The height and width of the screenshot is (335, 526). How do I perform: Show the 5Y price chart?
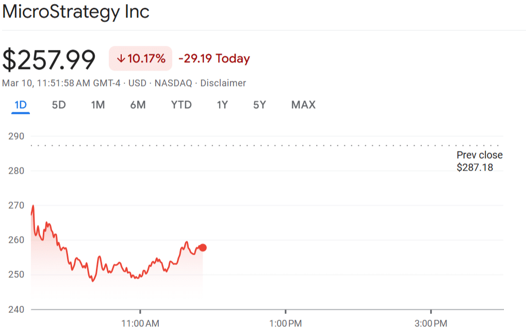tap(259, 105)
